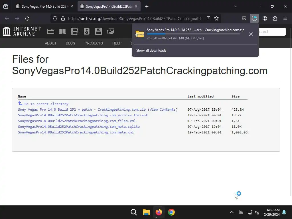Screen dimensions: 292x219
Task: Click the archive.org URL address field
Action: [135, 19]
